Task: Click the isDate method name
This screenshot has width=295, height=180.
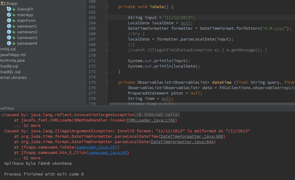Action: (157, 7)
